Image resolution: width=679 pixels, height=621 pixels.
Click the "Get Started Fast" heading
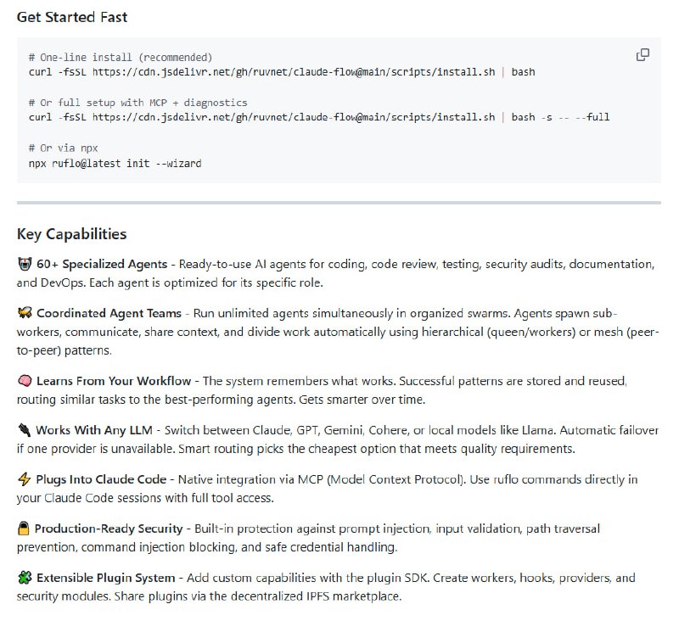click(x=72, y=16)
